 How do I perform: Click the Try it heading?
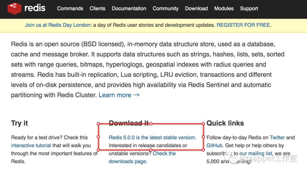[20, 123]
